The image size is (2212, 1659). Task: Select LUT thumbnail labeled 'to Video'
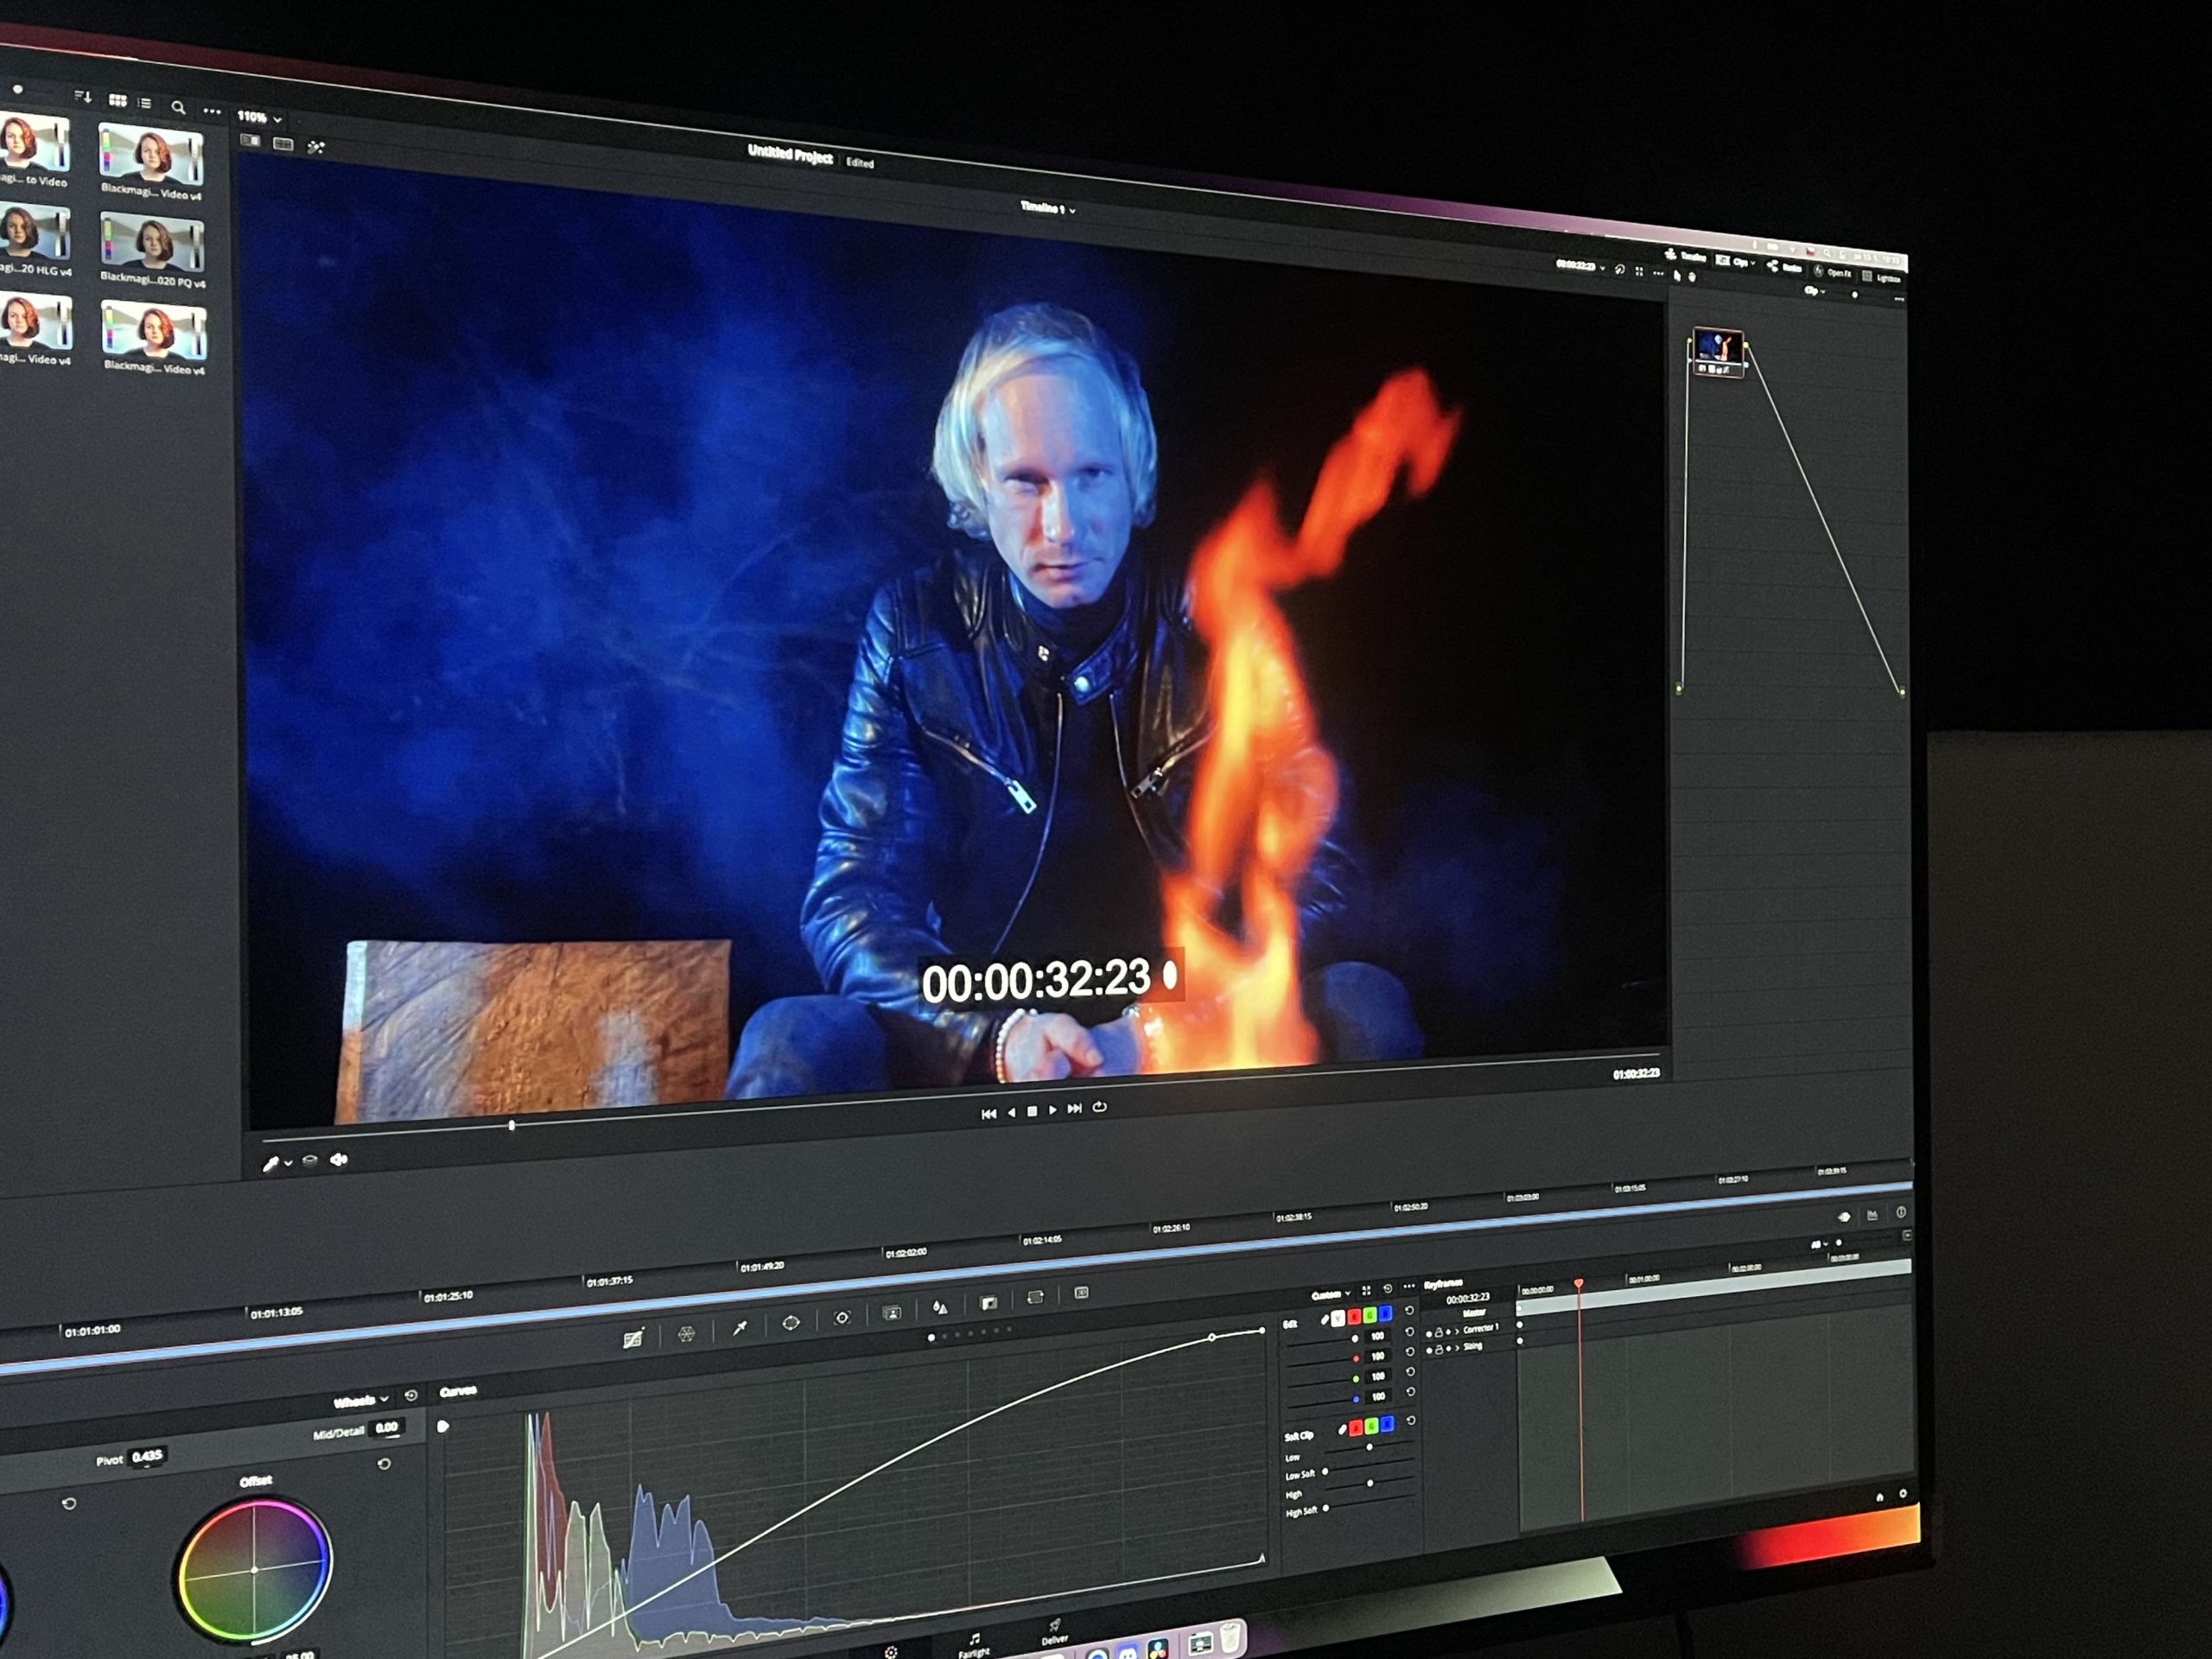[35, 142]
